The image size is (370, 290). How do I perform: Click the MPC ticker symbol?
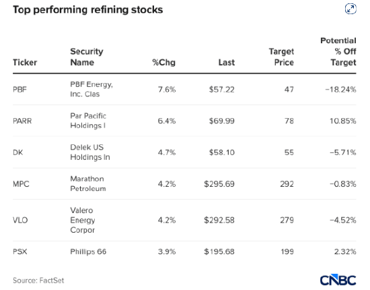coord(21,184)
